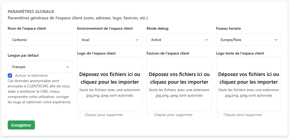Uncheck the 'Activer la télémétrie' checkbox
The width and height of the screenshot is (290, 139).
[10, 75]
